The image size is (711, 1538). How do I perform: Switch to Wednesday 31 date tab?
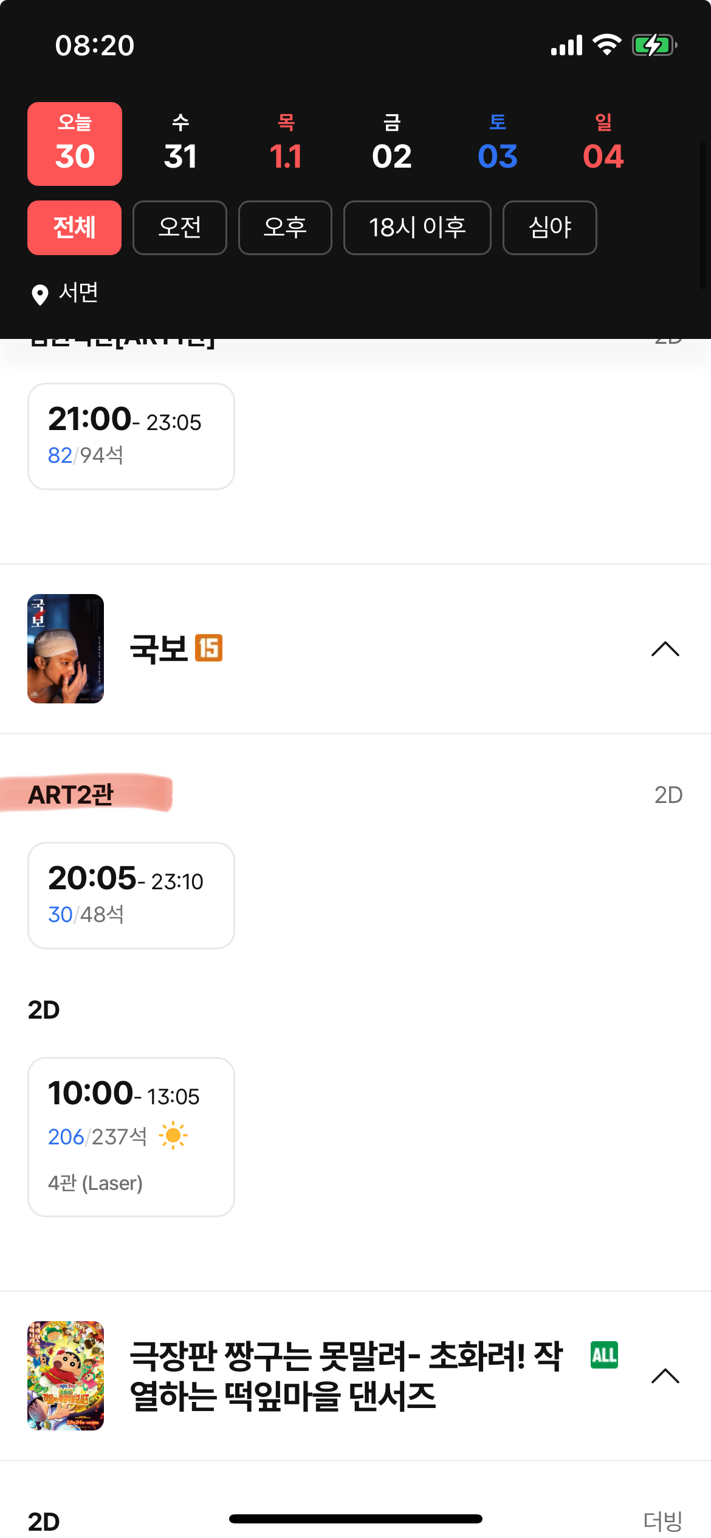(180, 144)
